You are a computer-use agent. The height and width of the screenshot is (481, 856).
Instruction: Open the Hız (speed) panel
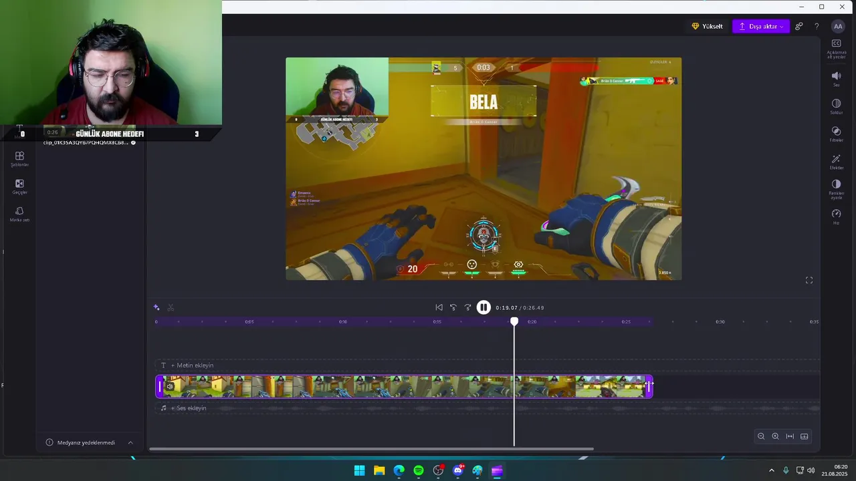(x=836, y=216)
